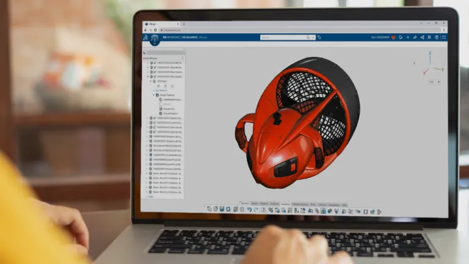Select Extrude Cut 1 feature

pos(167,109)
